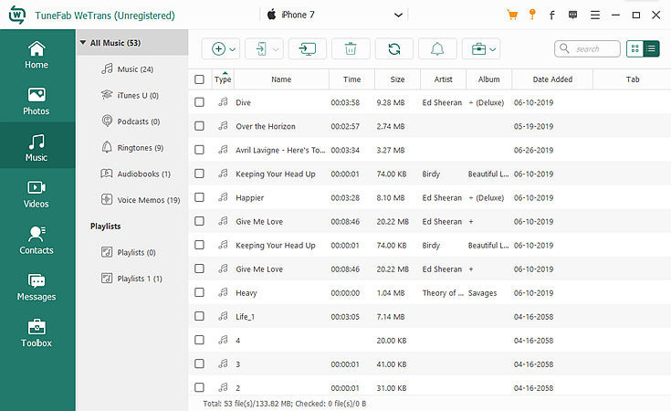Sort by the Name column header
Screen dimensions: 671x411
click(281, 79)
